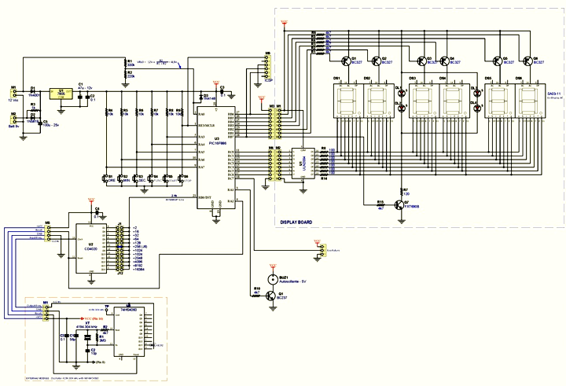The width and height of the screenshot is (566, 386).
Task: Click the R10 4k7 resistor near BC237
Action: [256, 296]
